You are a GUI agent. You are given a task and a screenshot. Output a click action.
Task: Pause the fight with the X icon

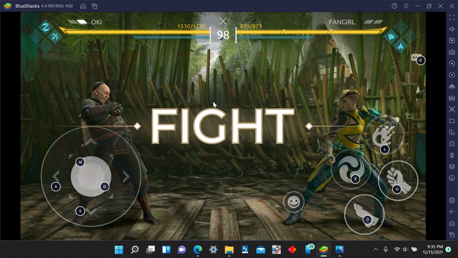click(223, 21)
